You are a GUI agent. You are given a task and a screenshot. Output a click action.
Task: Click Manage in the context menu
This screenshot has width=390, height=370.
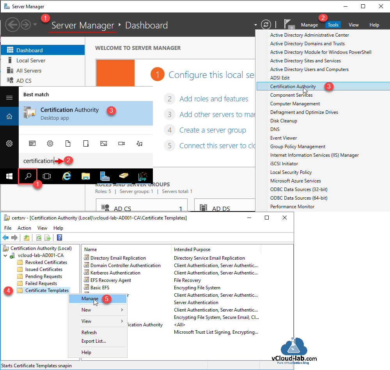point(97,299)
